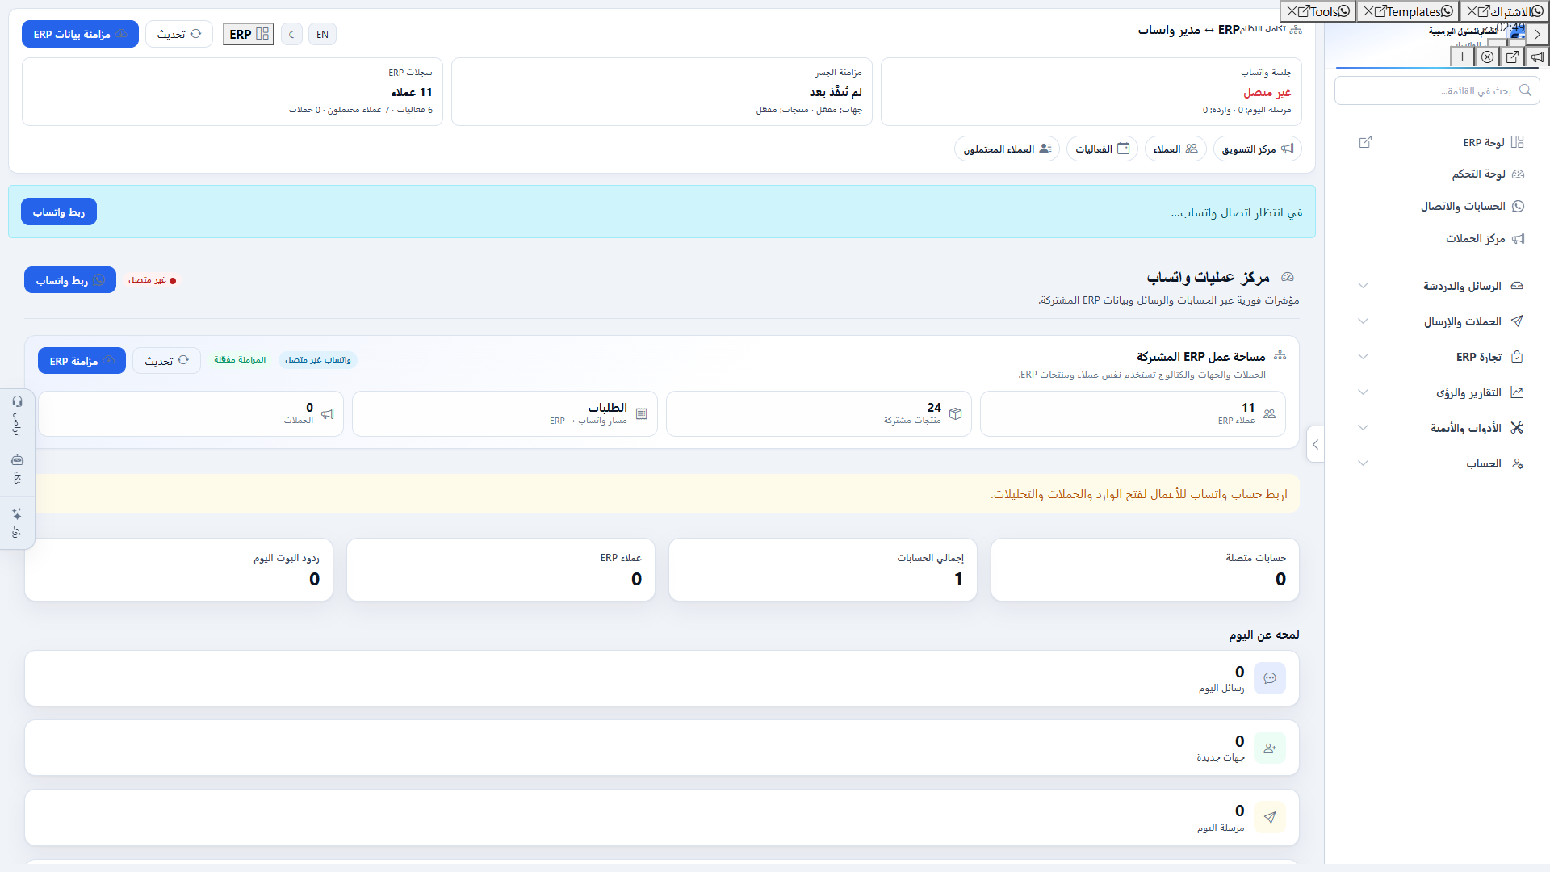
Task: Click مزامنة ERP in shared workspace
Action: tap(82, 361)
